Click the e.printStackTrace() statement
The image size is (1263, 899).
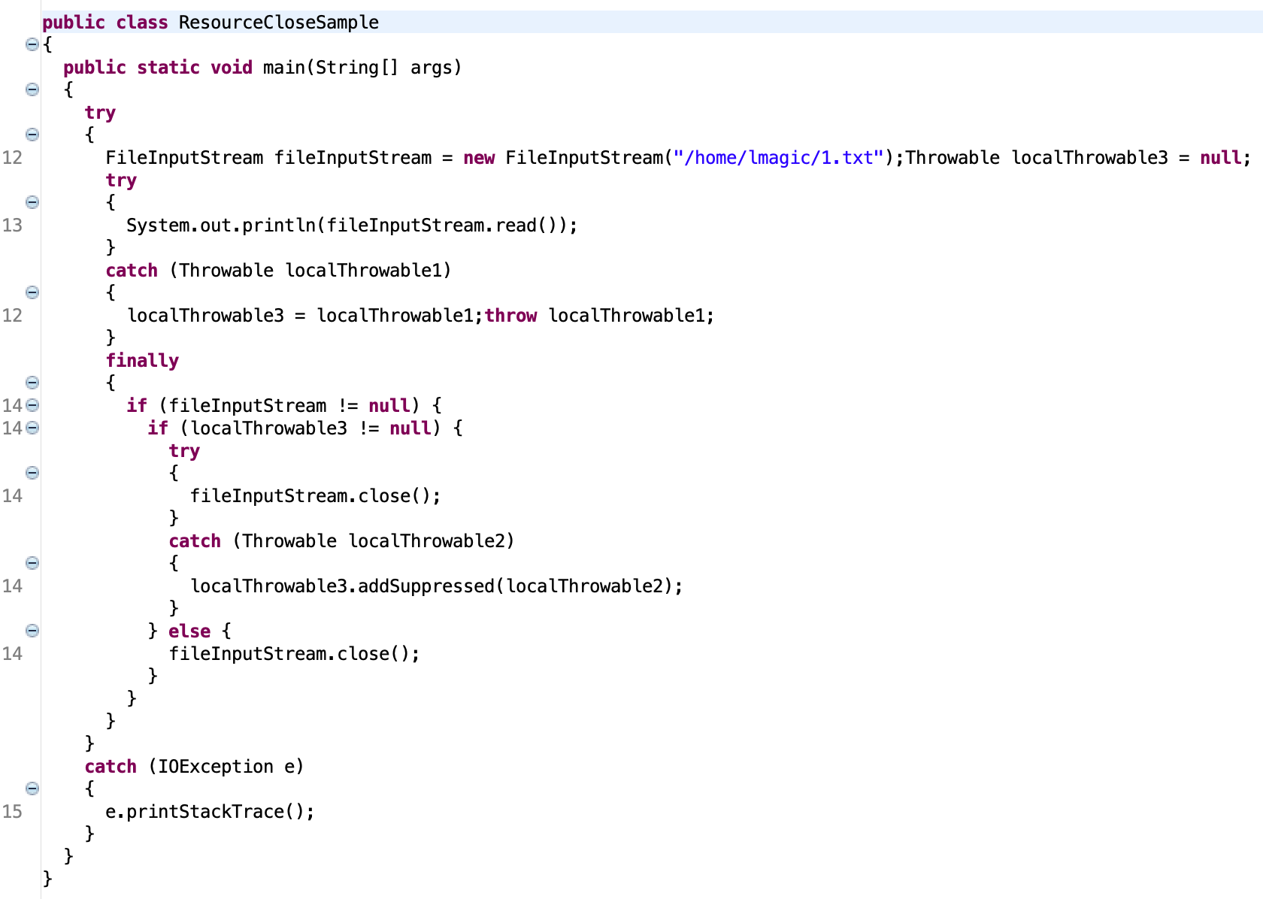click(x=210, y=812)
